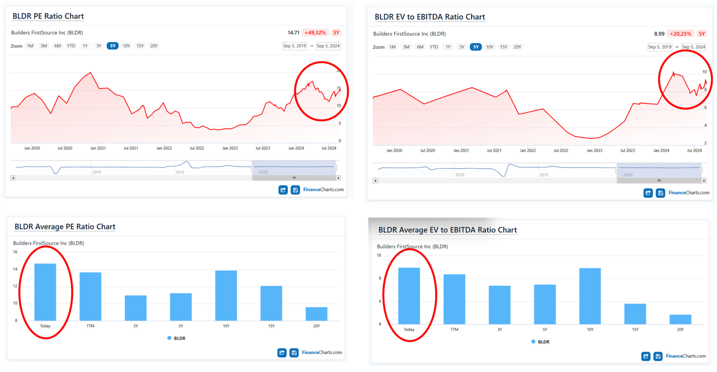Select 3Y zoom in EV to EBITDA chart

click(462, 47)
